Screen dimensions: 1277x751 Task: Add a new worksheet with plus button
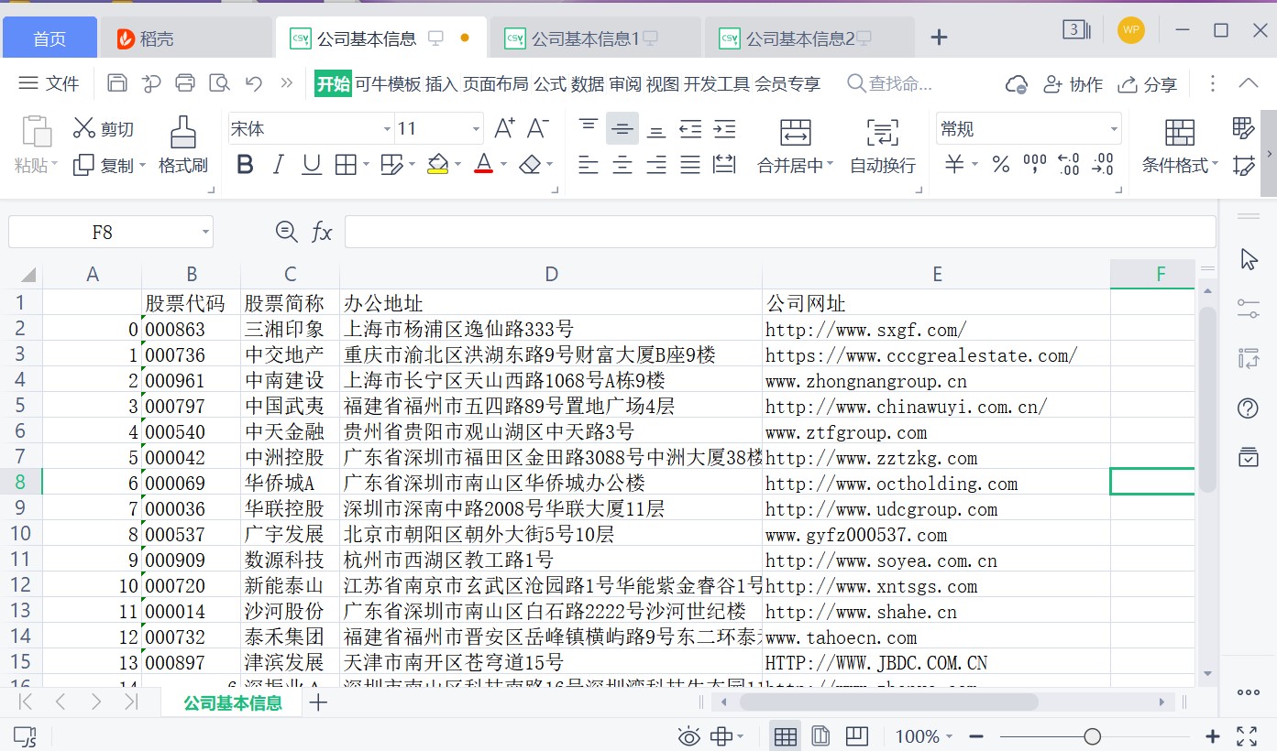pyautogui.click(x=318, y=702)
